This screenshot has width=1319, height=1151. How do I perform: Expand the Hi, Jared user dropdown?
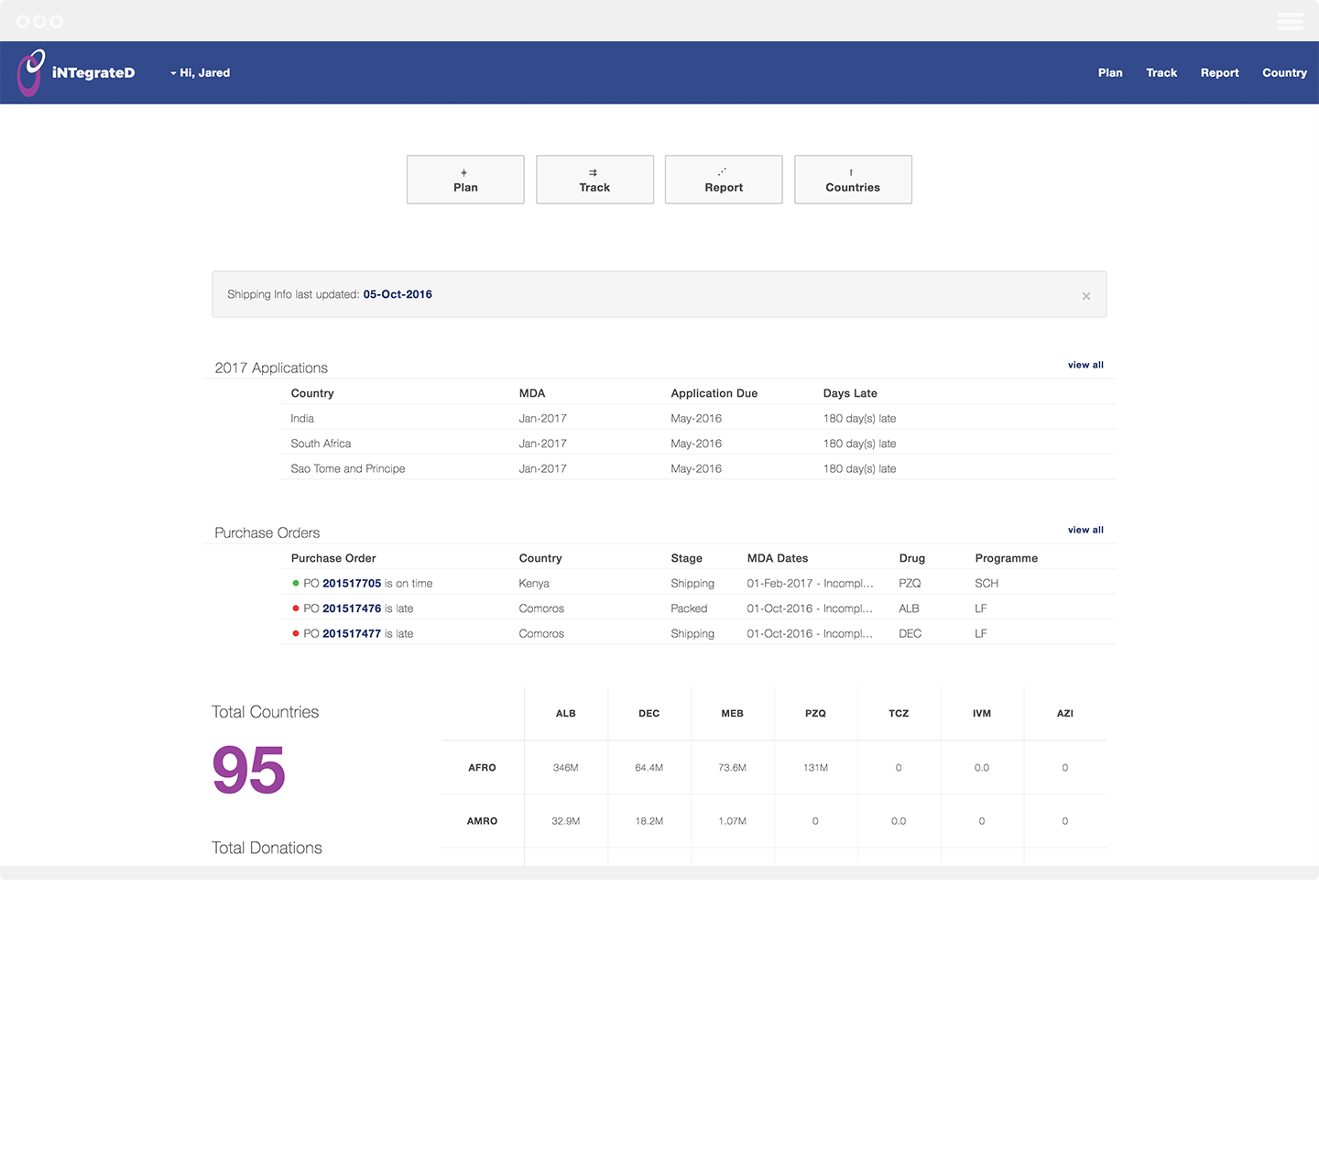click(201, 73)
